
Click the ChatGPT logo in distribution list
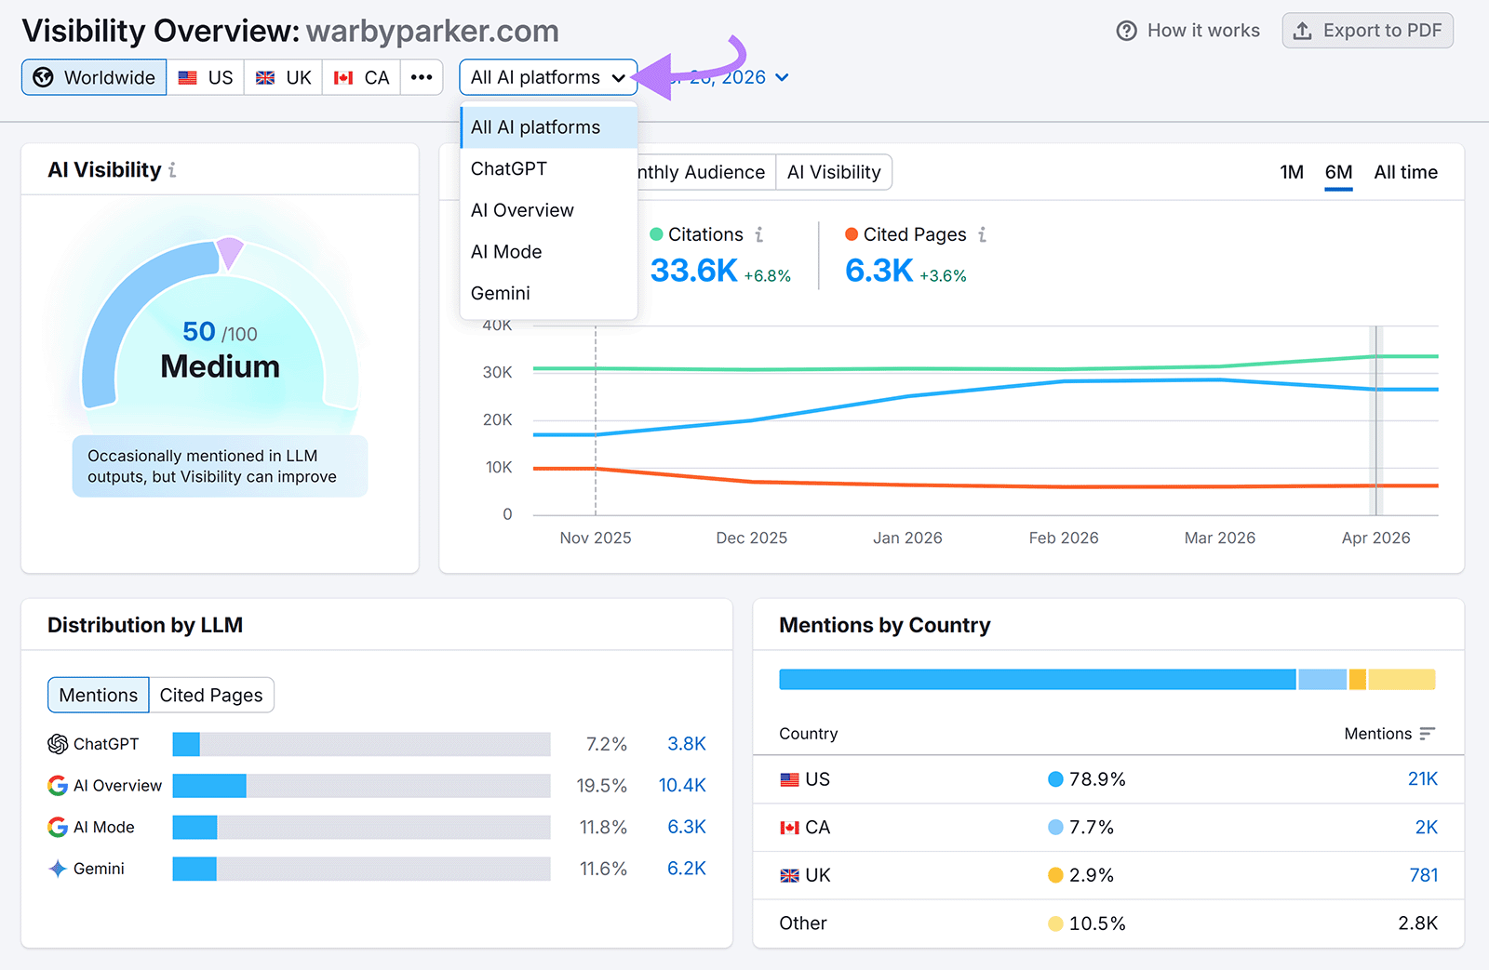[58, 744]
